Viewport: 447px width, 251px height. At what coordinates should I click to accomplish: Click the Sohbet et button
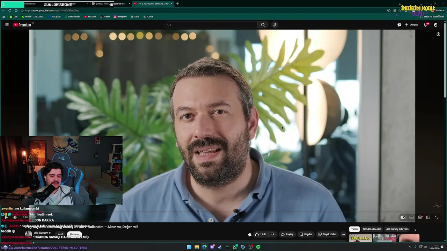(x=438, y=10)
